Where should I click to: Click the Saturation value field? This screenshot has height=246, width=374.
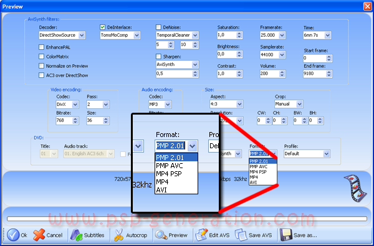[x=227, y=35]
